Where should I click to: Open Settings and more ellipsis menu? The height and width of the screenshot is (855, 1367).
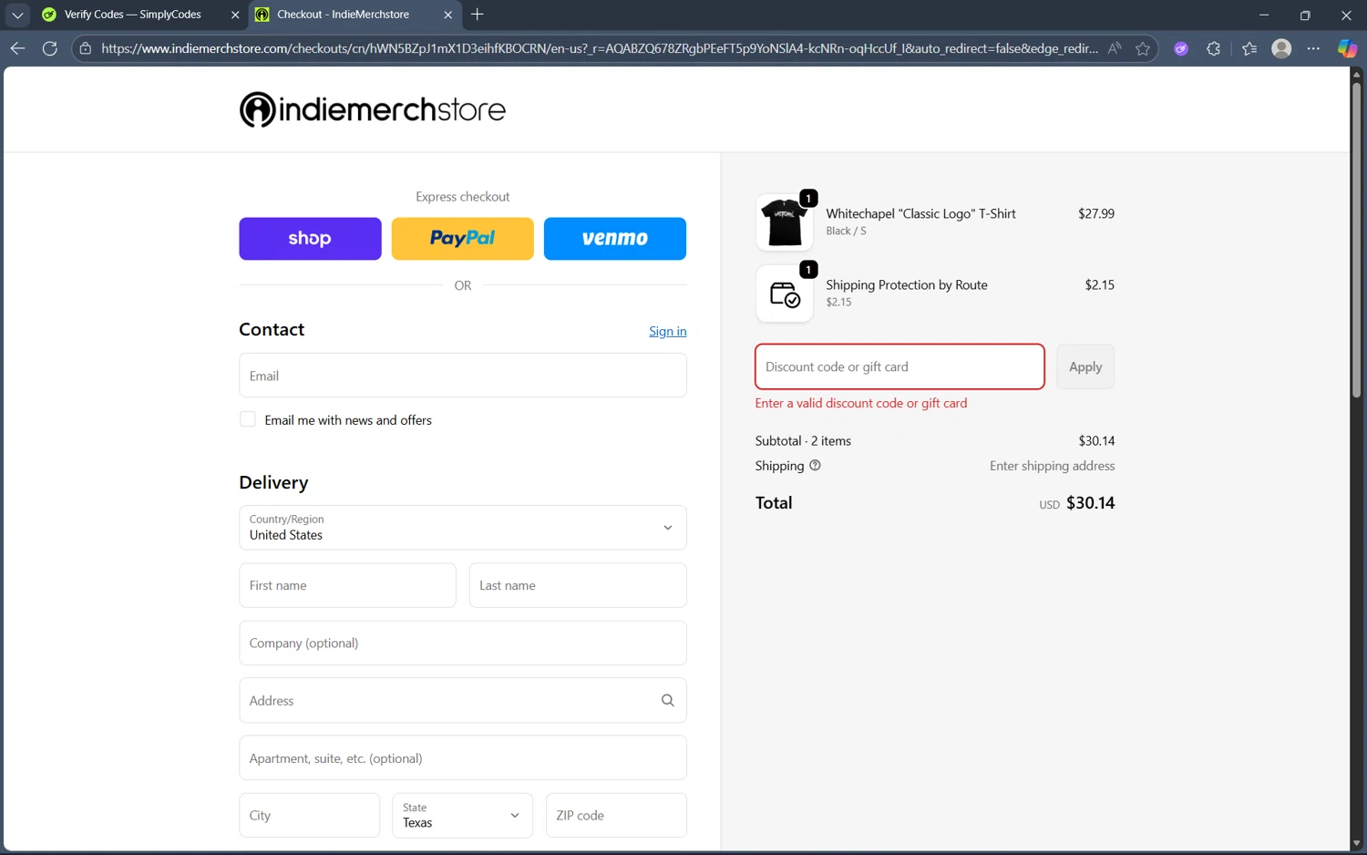pos(1313,48)
